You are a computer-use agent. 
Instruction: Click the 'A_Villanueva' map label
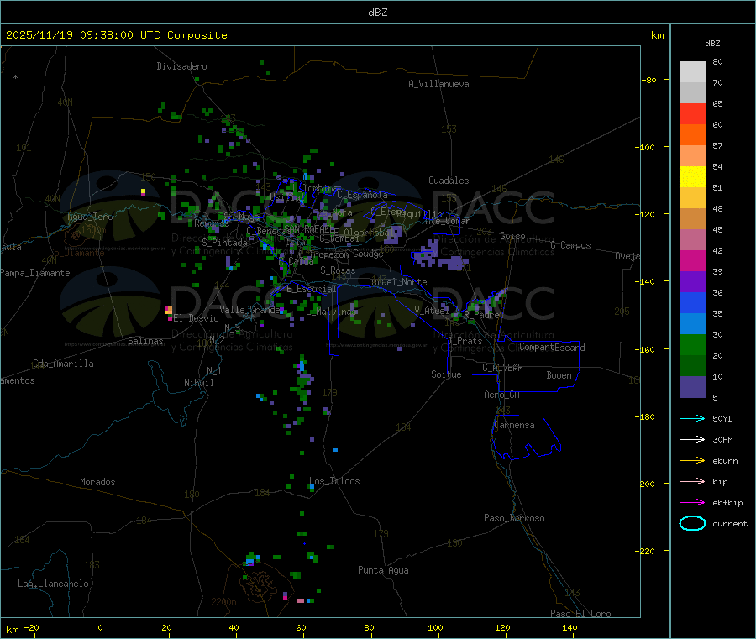point(438,84)
